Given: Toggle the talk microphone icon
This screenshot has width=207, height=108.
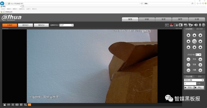Looking at the screenshot, I should pos(200,25).
